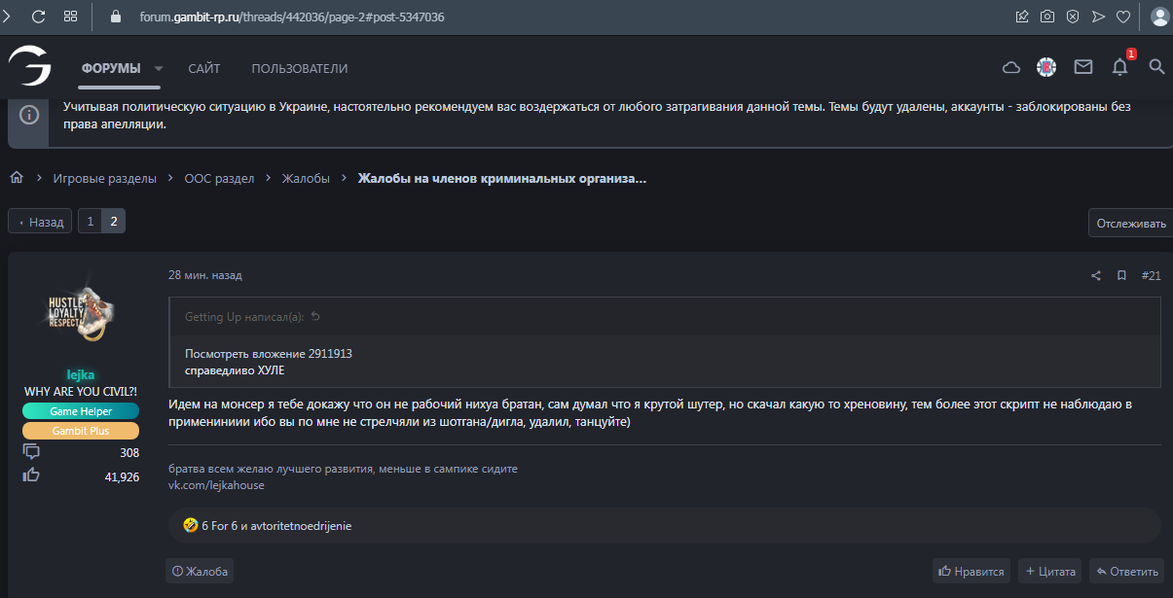The image size is (1173, 598).
Task: Click the browser snapshot camera icon
Action: [1047, 17]
